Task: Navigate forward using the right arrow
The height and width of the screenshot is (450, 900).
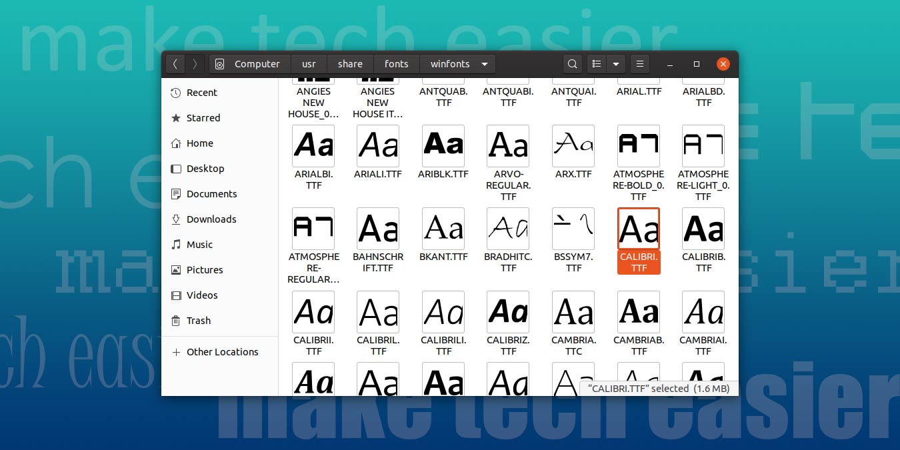Action: click(194, 63)
